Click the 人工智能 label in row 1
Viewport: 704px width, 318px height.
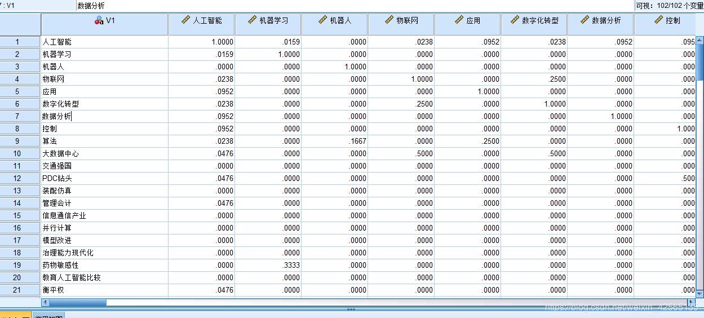(57, 42)
